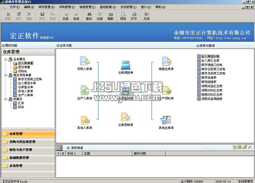The width and height of the screenshot is (255, 183).
Task: Open the company website link in the banner
Action: 231,38
